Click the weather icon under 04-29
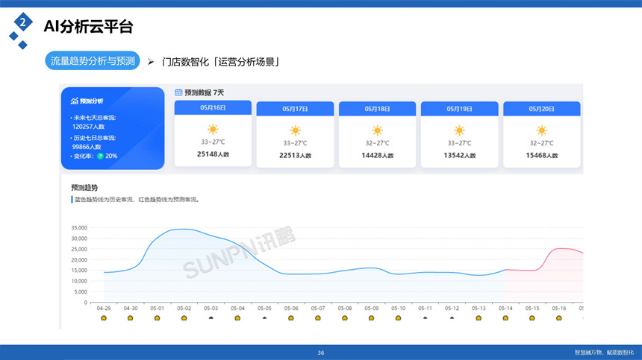The height and width of the screenshot is (360, 642). tap(104, 318)
